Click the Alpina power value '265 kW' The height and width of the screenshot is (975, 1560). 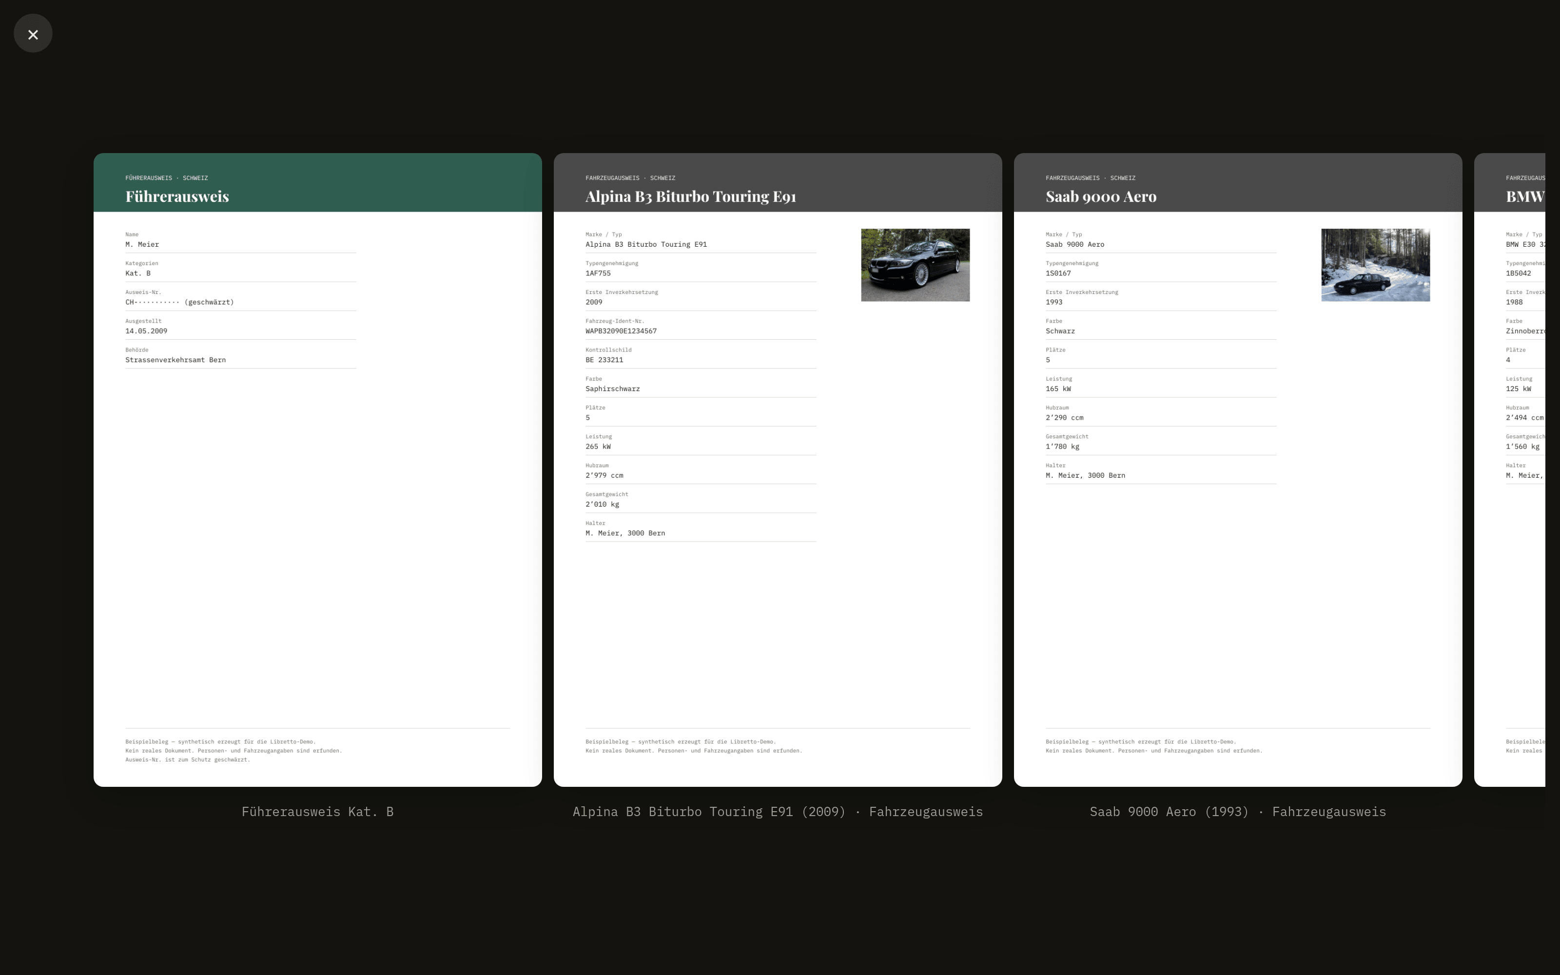pos(598,447)
